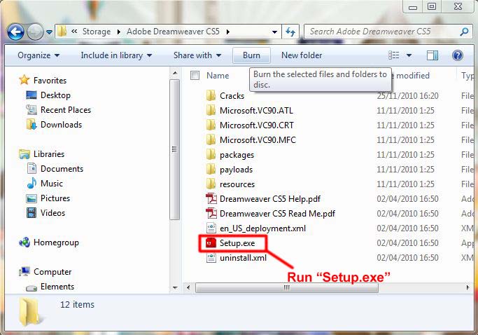The height and width of the screenshot is (335, 478).
Task: Select Dreamweaver CS5 Read Me.pdf icon
Action: pos(211,214)
